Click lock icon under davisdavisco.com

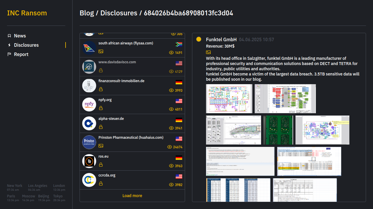click(x=101, y=70)
